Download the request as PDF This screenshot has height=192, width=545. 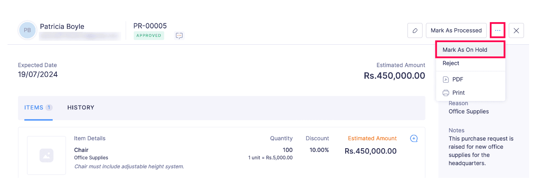coord(458,79)
